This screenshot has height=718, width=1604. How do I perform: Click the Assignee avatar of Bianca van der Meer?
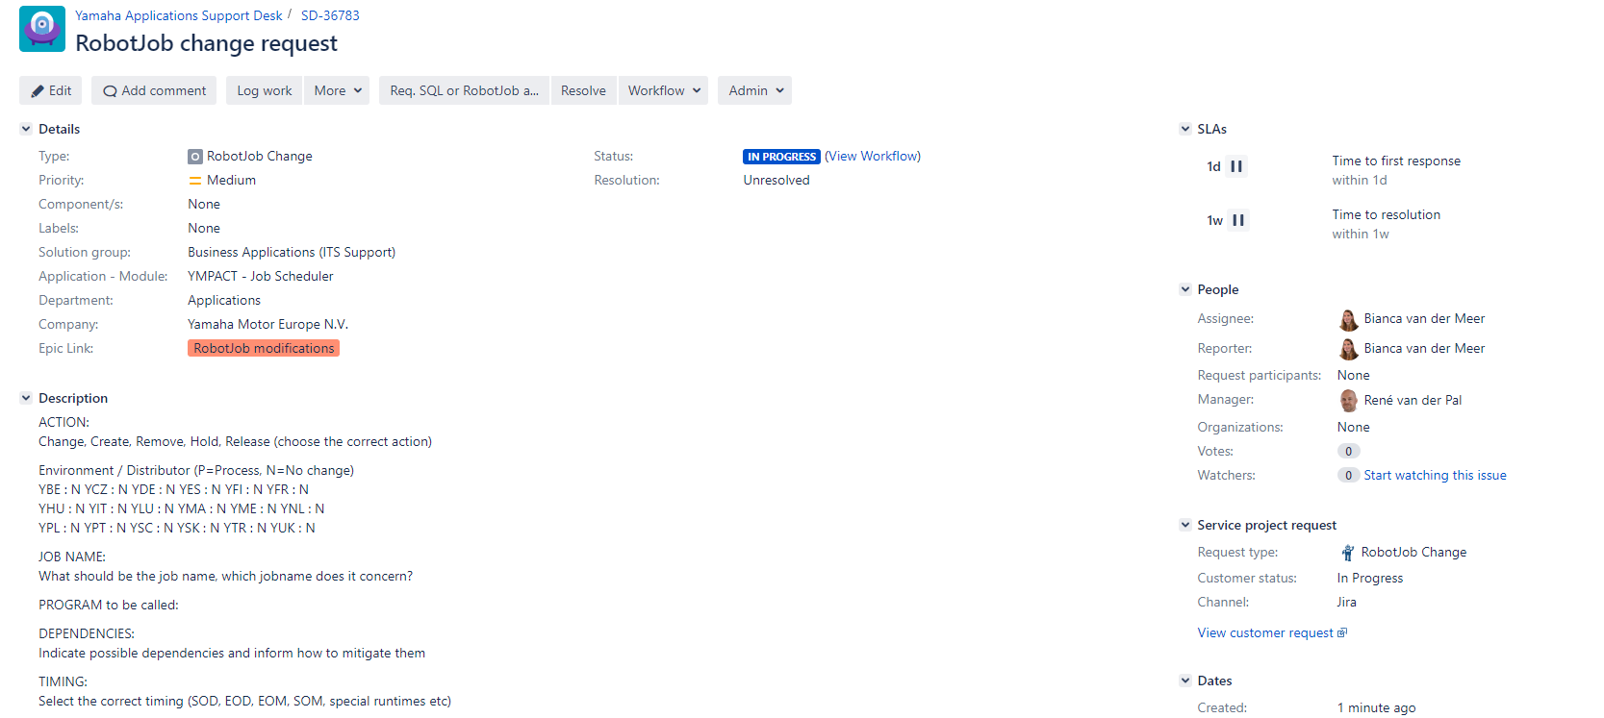tap(1349, 319)
